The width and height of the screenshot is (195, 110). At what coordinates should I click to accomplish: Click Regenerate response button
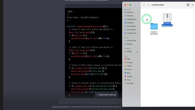(x=106, y=95)
